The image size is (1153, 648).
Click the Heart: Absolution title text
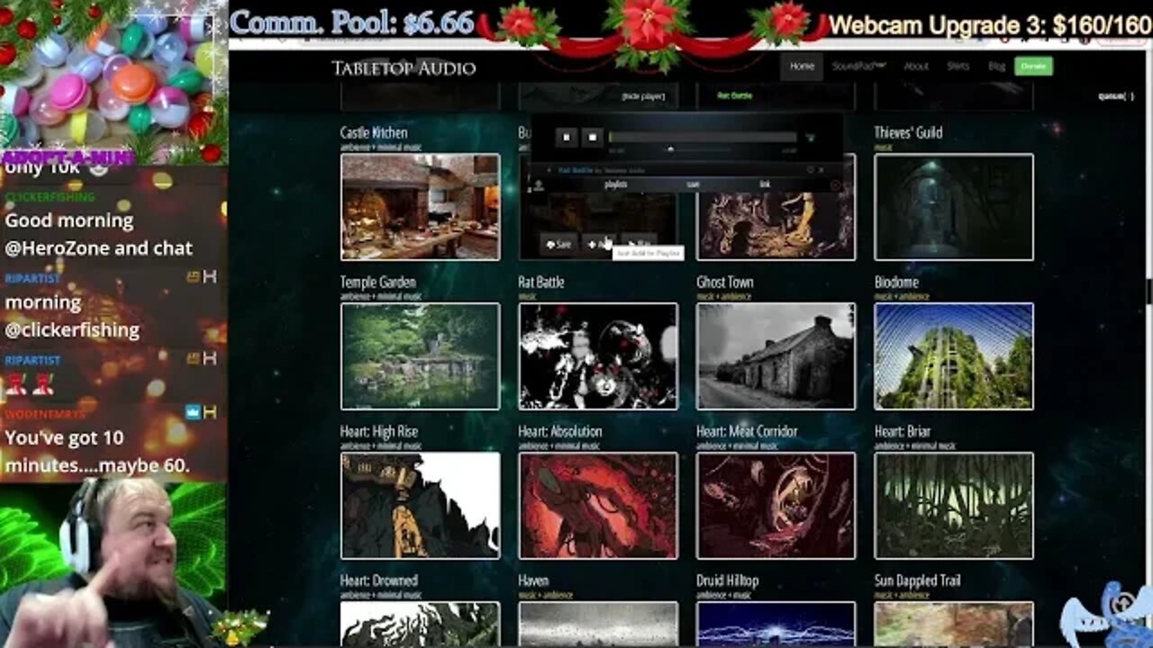point(560,431)
